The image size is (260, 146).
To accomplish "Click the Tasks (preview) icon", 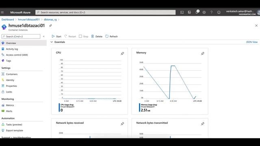I will tap(3, 125).
